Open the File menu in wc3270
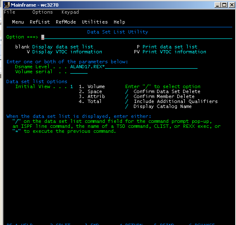This screenshot has height=225, width=236. pyautogui.click(x=10, y=12)
